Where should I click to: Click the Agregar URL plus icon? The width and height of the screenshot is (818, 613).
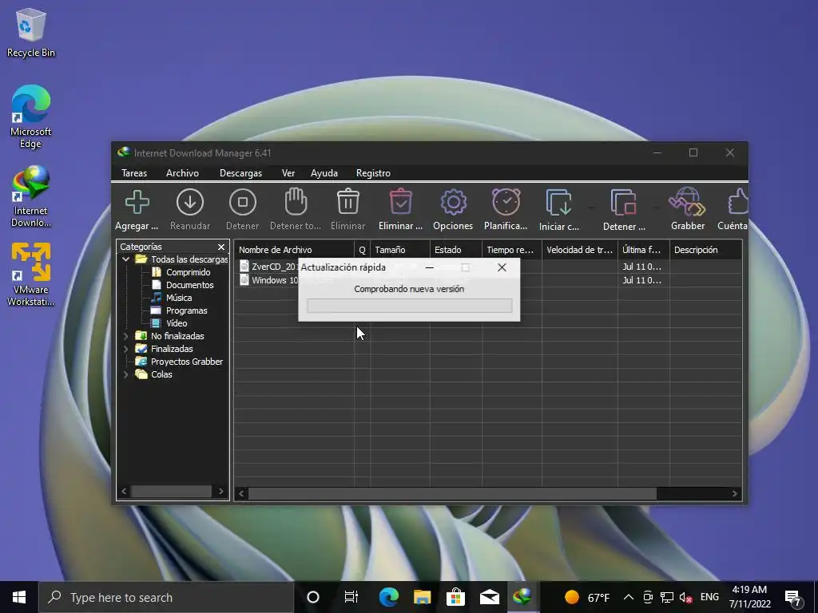(137, 202)
